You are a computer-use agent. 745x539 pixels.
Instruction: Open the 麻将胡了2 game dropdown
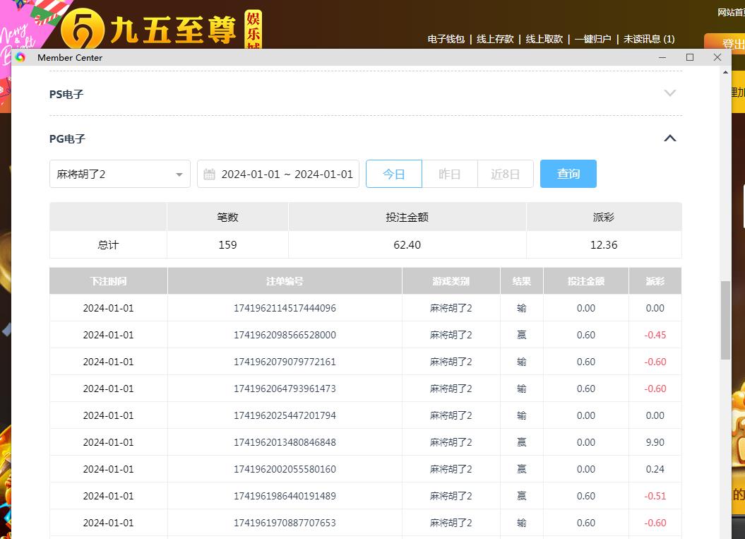(x=120, y=174)
